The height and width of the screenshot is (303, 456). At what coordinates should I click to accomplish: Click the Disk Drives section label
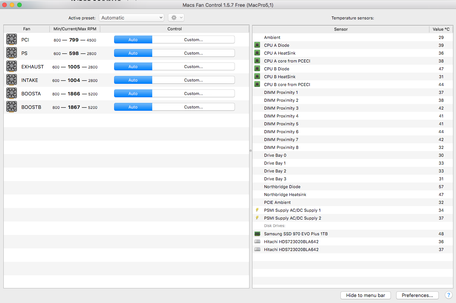point(275,226)
